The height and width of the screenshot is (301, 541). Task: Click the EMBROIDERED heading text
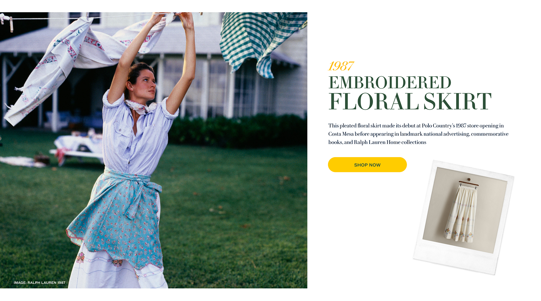point(390,82)
